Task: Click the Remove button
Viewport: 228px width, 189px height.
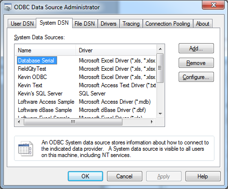Action: click(x=196, y=63)
